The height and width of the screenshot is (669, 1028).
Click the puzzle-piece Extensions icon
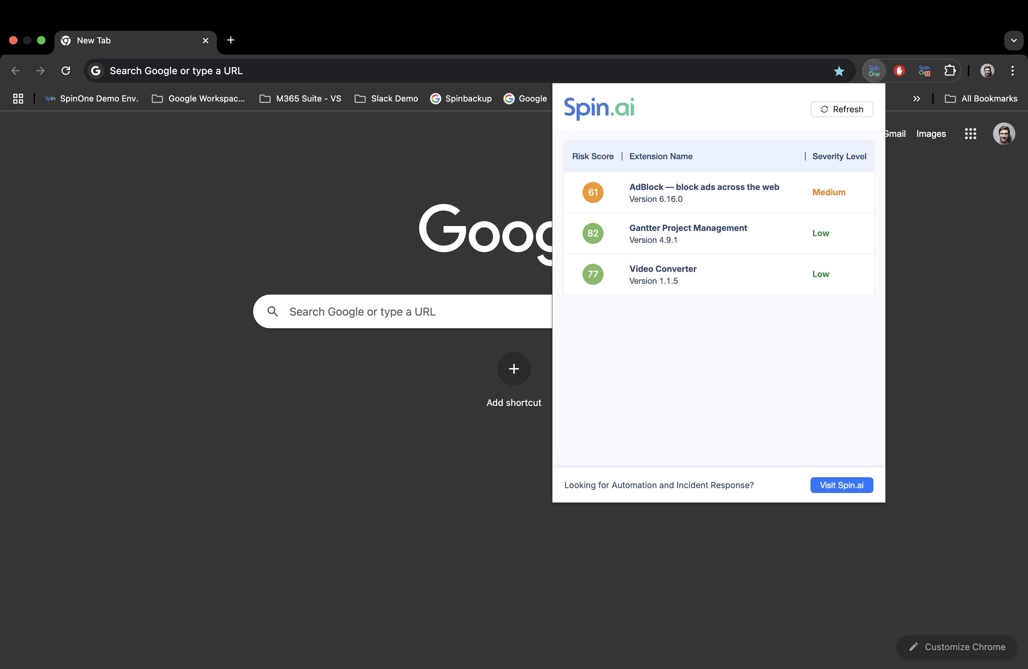(950, 70)
